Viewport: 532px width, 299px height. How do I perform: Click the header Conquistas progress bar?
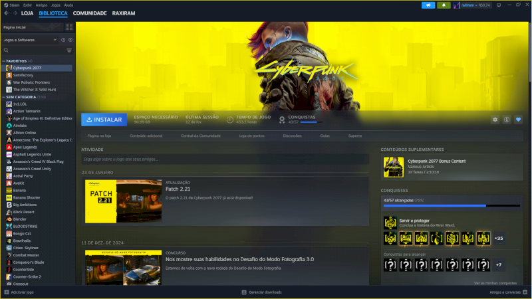(x=311, y=122)
